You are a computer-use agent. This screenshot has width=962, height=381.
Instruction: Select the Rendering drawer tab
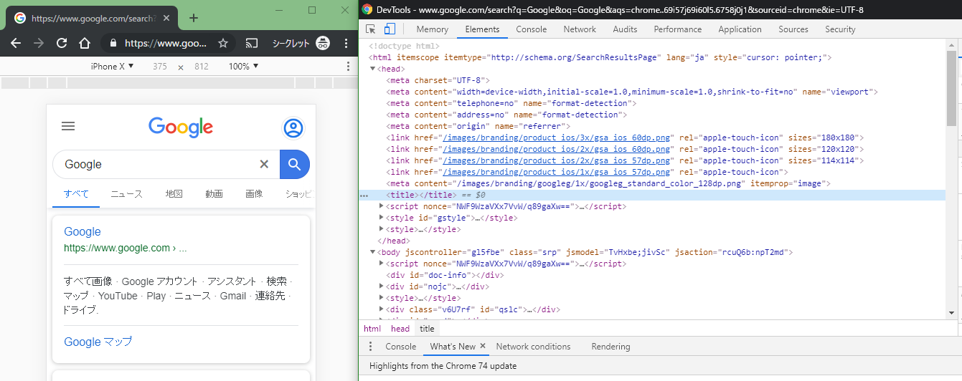[x=610, y=347]
